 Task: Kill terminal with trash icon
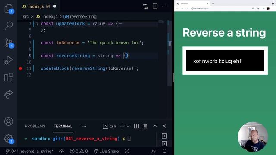coord(145,126)
